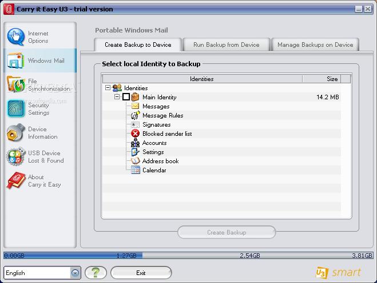Select the Accounts row text
The height and width of the screenshot is (283, 377).
154,143
